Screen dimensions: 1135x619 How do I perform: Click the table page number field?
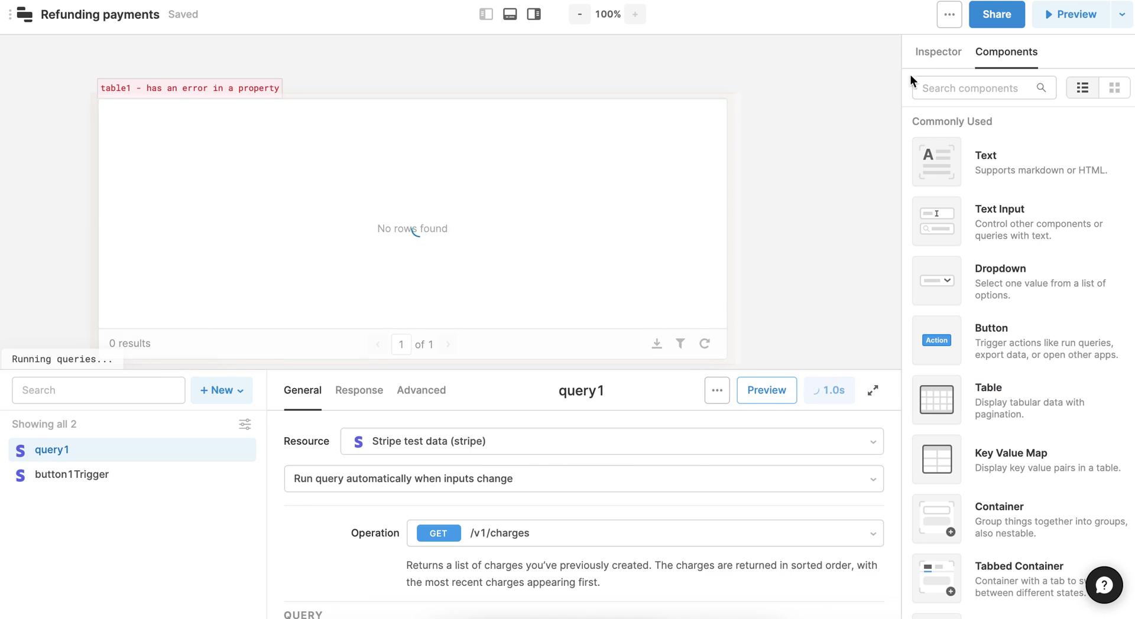401,344
